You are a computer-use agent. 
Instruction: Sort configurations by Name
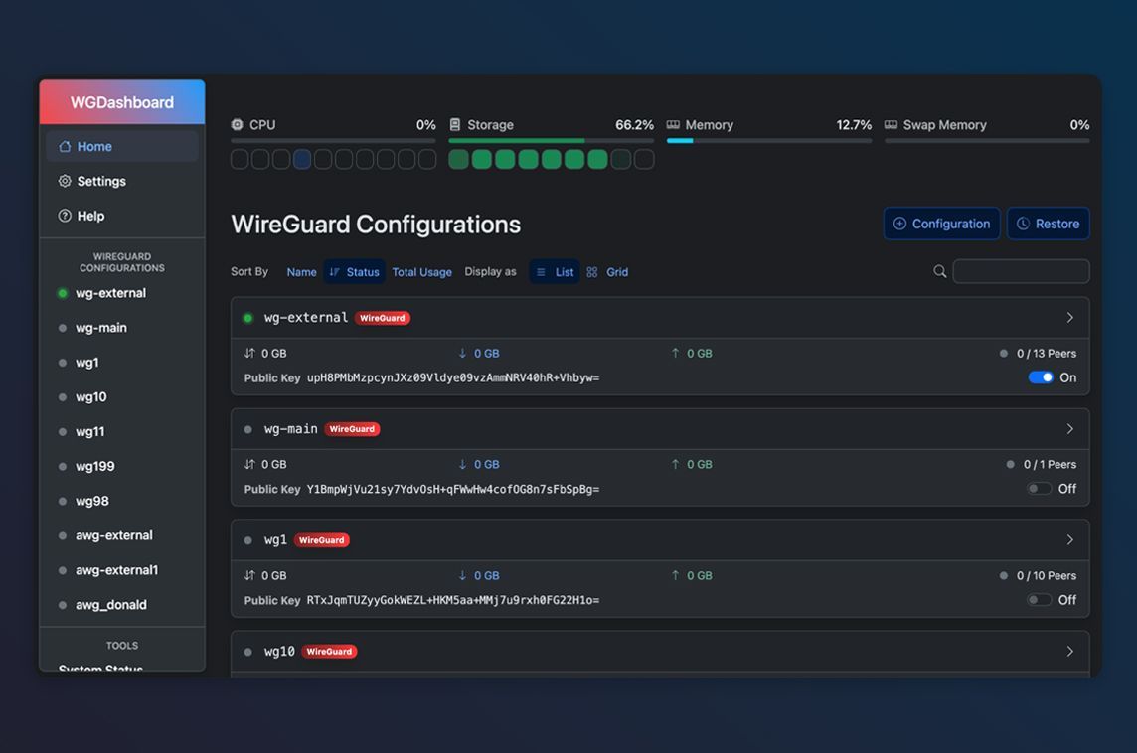coord(302,272)
